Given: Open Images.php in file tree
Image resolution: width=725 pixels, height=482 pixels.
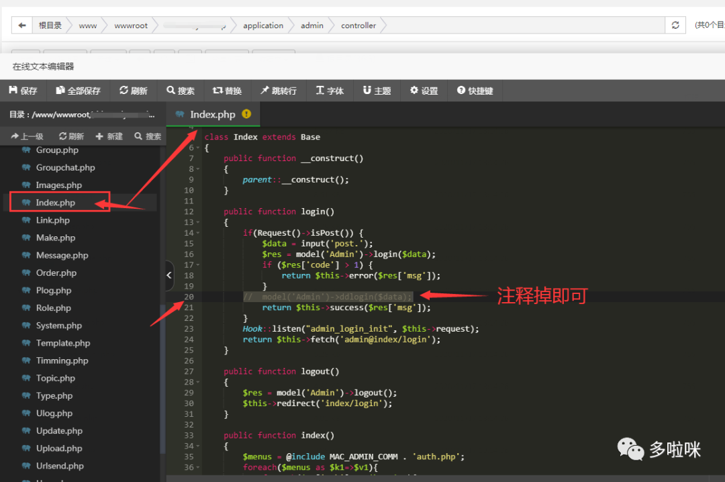Looking at the screenshot, I should pos(59,185).
